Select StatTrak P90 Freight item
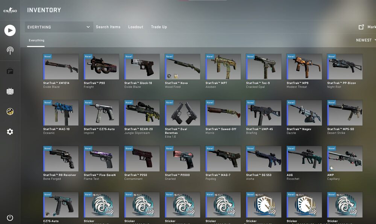The image size is (376, 224). (x=101, y=66)
